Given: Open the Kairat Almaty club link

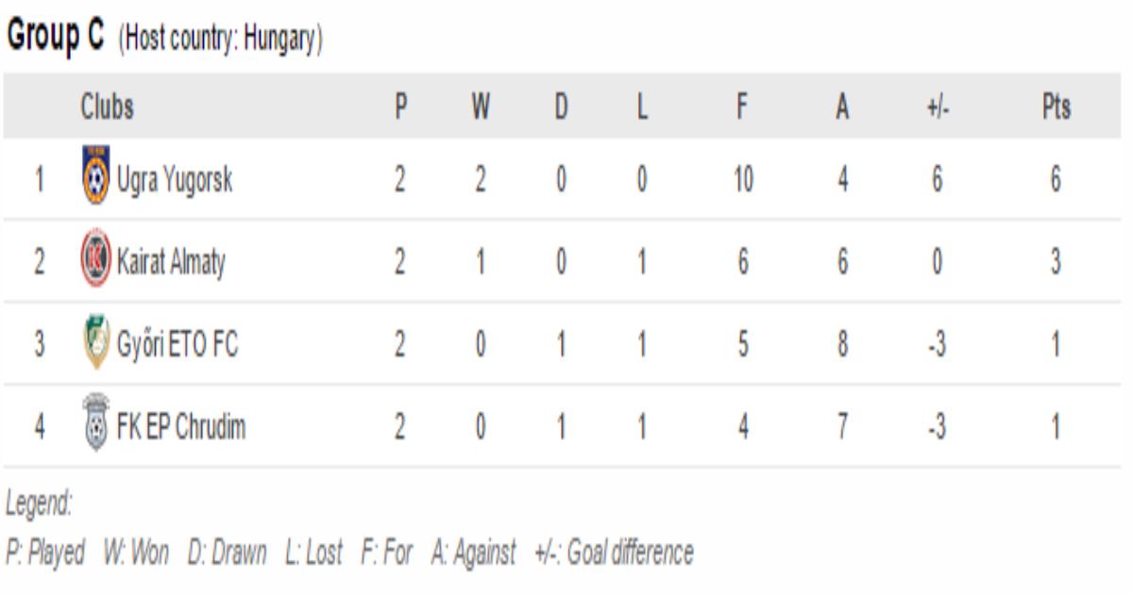Looking at the screenshot, I should click(x=171, y=261).
